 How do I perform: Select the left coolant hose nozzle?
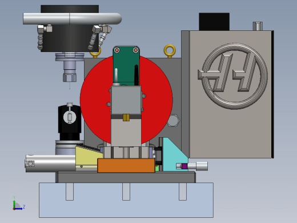(41, 41)
